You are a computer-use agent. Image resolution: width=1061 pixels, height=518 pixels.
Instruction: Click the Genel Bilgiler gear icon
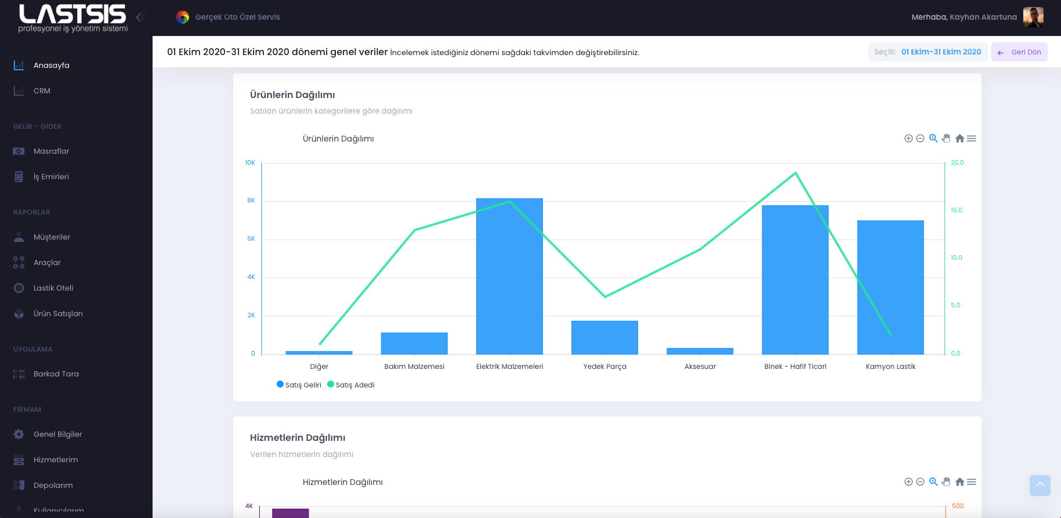tap(19, 434)
